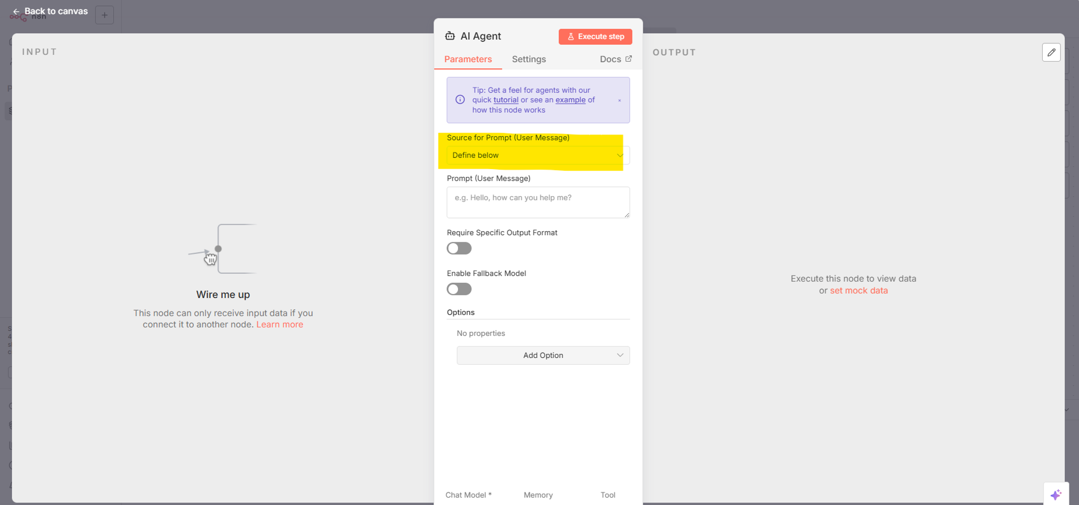Click the AI Agent robot icon

coord(450,36)
